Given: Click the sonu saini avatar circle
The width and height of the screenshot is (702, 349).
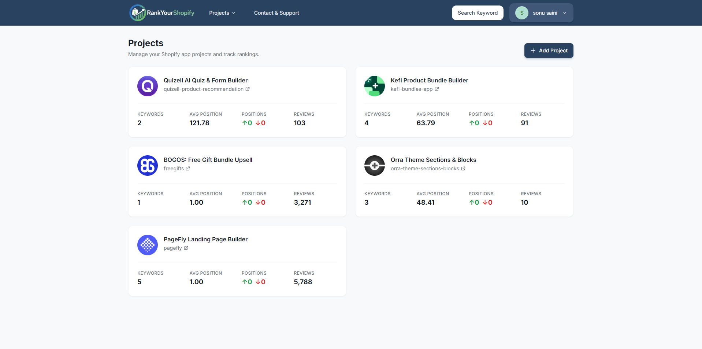Looking at the screenshot, I should click(x=521, y=12).
